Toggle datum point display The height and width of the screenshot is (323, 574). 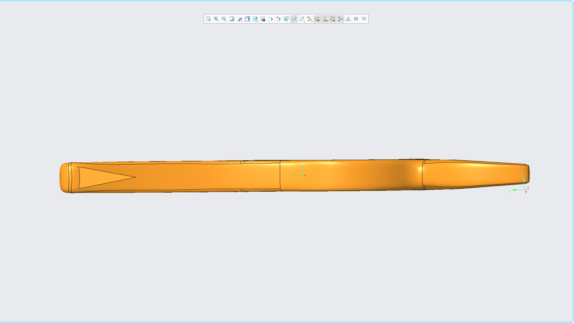(333, 19)
